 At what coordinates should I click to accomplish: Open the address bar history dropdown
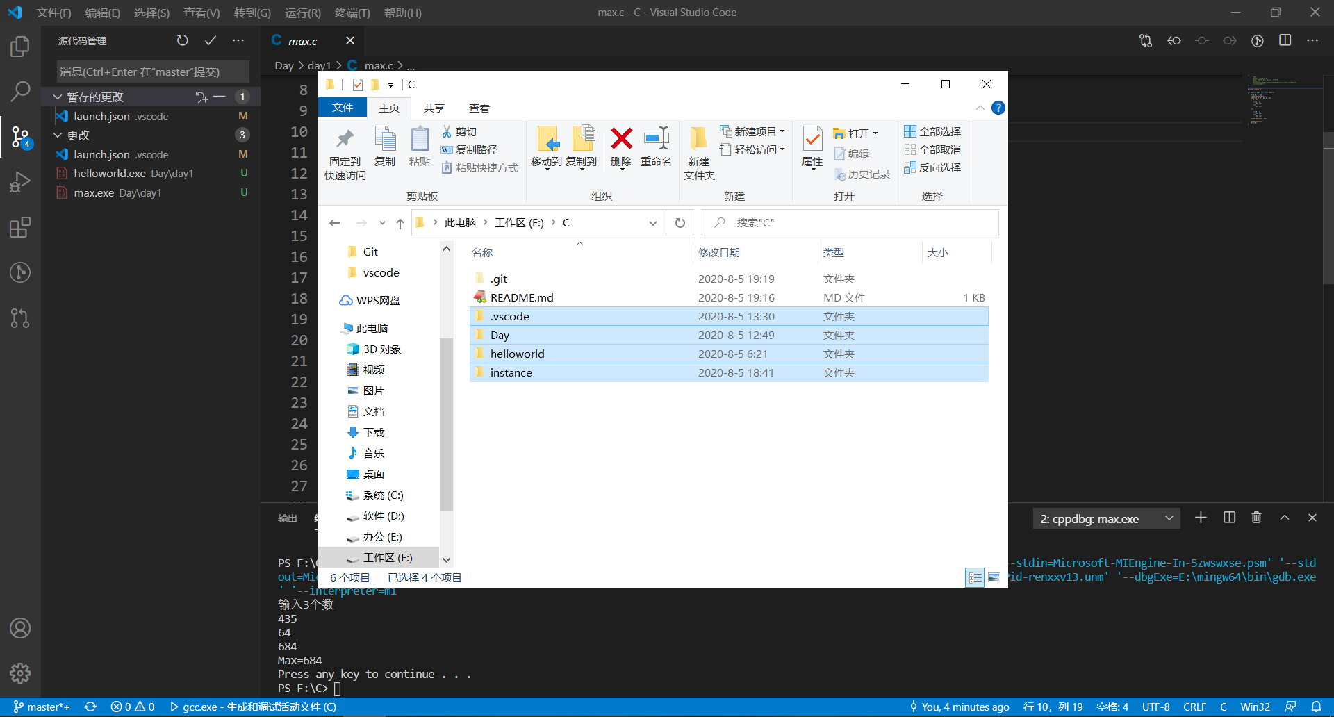point(653,223)
